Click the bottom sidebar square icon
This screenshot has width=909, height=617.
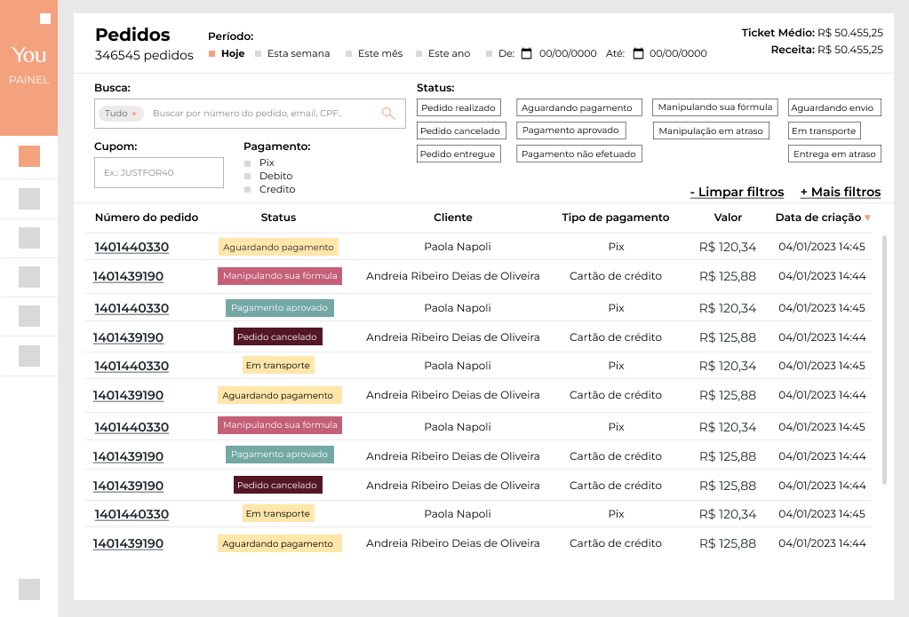(29, 589)
